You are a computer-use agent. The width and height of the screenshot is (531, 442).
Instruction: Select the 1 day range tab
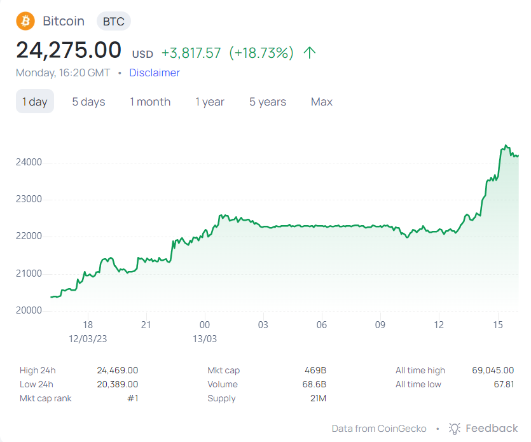[35, 101]
